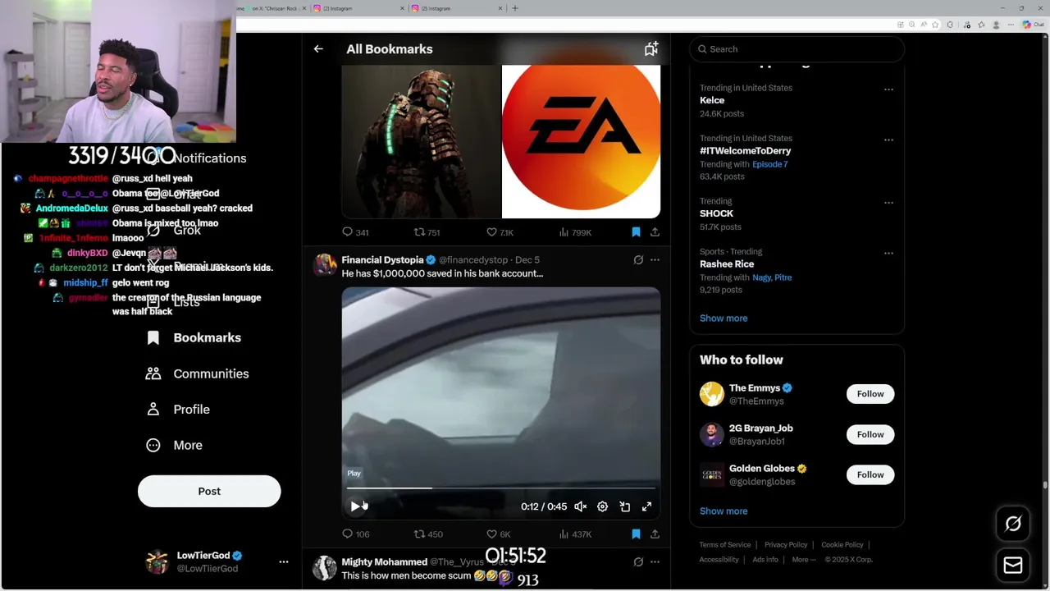Click Grok icon on Financial Dystopia post

[x=638, y=260]
